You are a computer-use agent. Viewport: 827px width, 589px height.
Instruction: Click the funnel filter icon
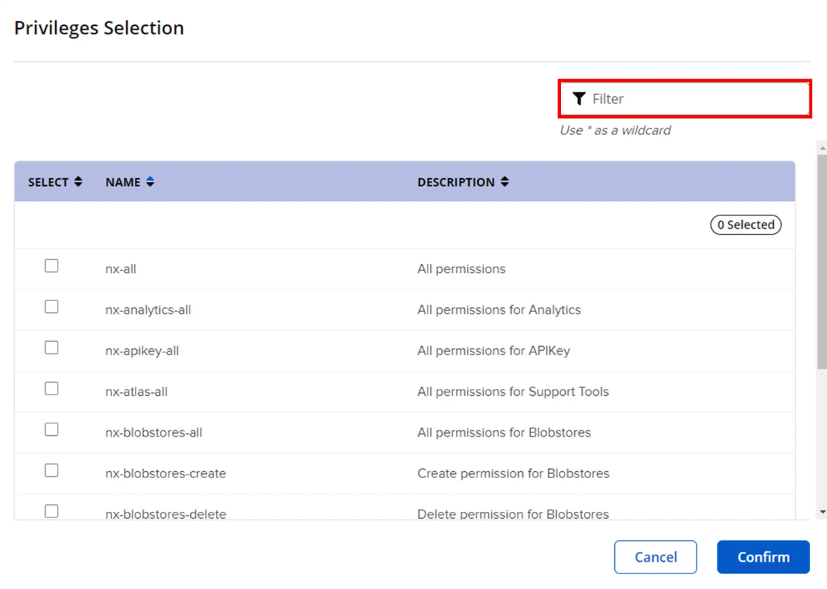(579, 98)
